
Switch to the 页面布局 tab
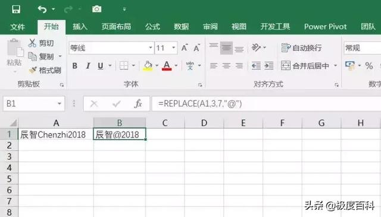coord(117,26)
